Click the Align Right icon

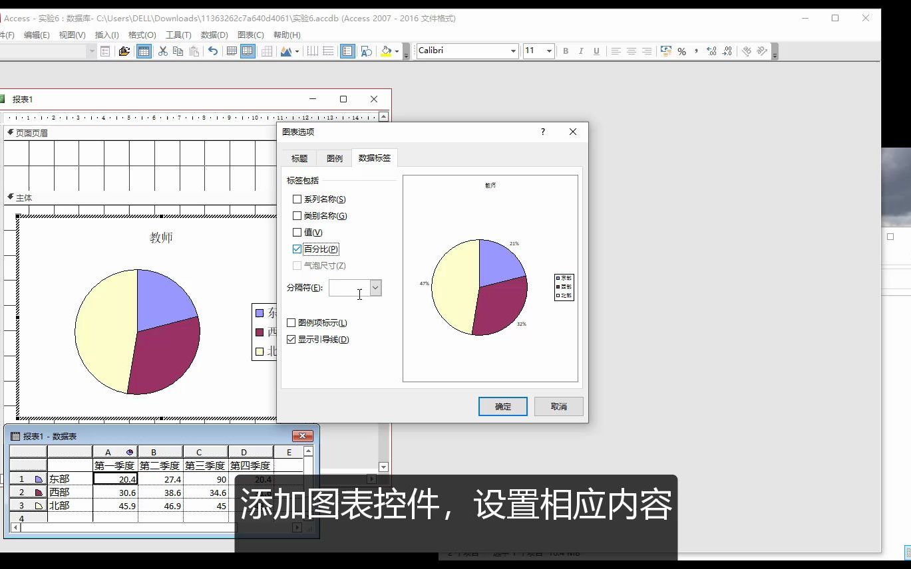pyautogui.click(x=647, y=51)
